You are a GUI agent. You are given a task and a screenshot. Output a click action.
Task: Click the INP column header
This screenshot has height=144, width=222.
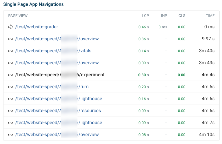(x=164, y=16)
